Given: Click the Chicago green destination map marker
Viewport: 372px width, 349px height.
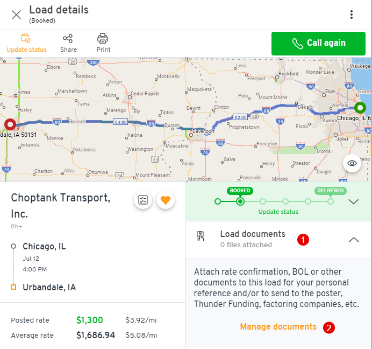Looking at the screenshot, I should (x=360, y=108).
